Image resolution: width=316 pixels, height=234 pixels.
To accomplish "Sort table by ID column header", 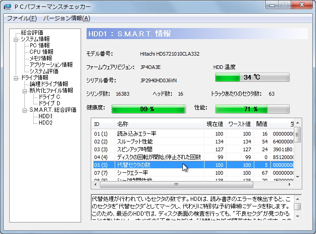I will coord(103,124).
